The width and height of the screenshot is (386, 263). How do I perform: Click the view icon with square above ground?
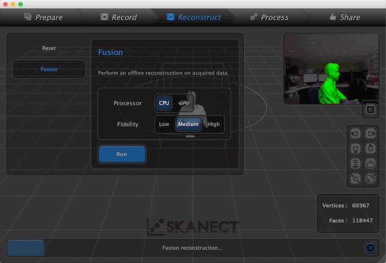point(356,164)
